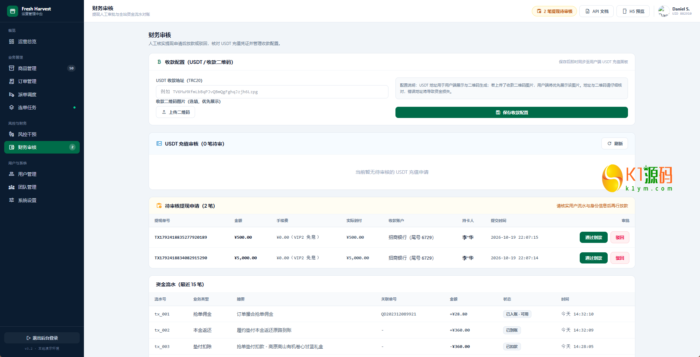Image resolution: width=700 pixels, height=357 pixels.
Task: Click the 业务类型 column header
Action: pos(201,299)
